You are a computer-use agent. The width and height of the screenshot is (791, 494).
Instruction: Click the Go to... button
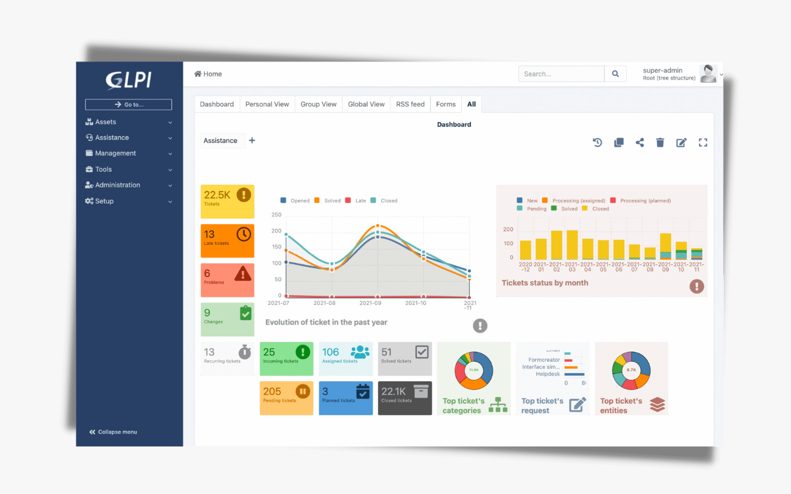(129, 105)
